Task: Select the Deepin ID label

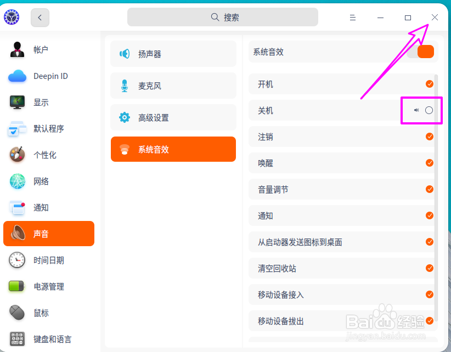Action: pyautogui.click(x=50, y=76)
